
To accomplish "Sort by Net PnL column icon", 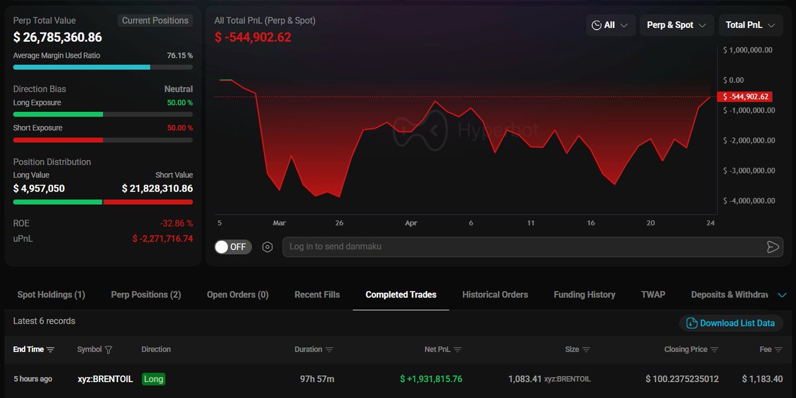I will click(x=457, y=350).
